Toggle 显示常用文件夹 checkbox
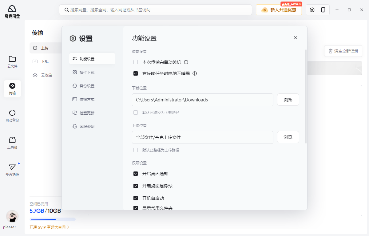Viewport: 369px width, 236px height. click(x=136, y=208)
